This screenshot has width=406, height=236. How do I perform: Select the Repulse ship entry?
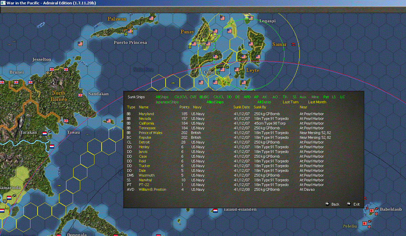click(x=145, y=138)
